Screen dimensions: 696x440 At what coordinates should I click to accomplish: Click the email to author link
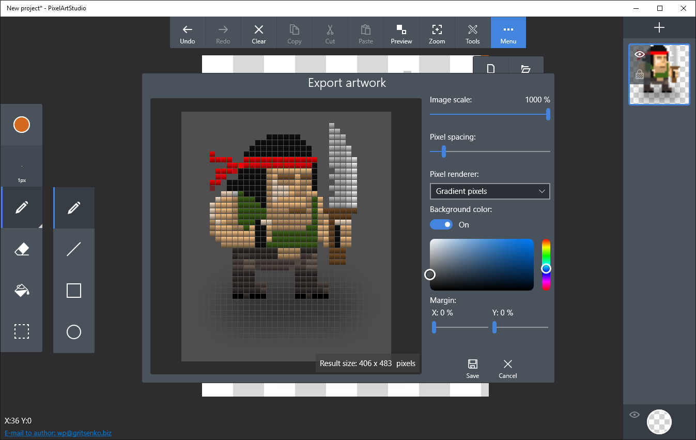[58, 433]
